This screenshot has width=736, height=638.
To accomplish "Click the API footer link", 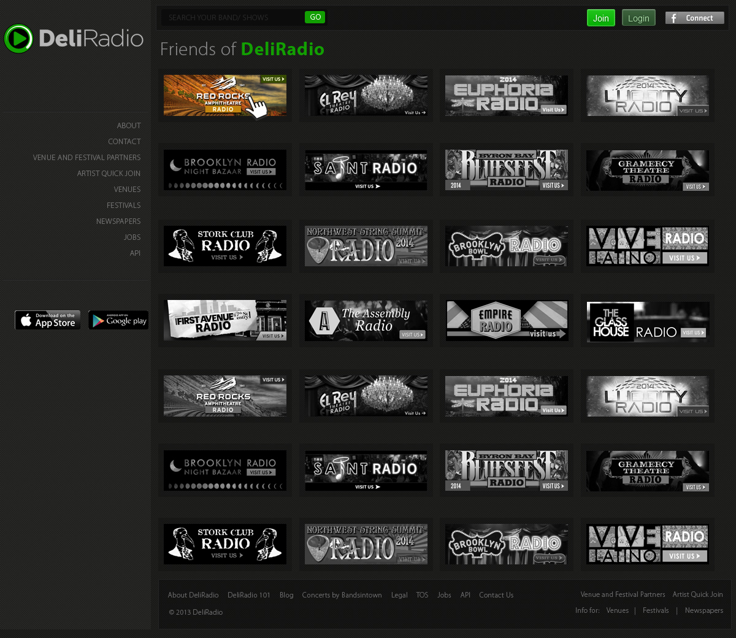I will (466, 595).
